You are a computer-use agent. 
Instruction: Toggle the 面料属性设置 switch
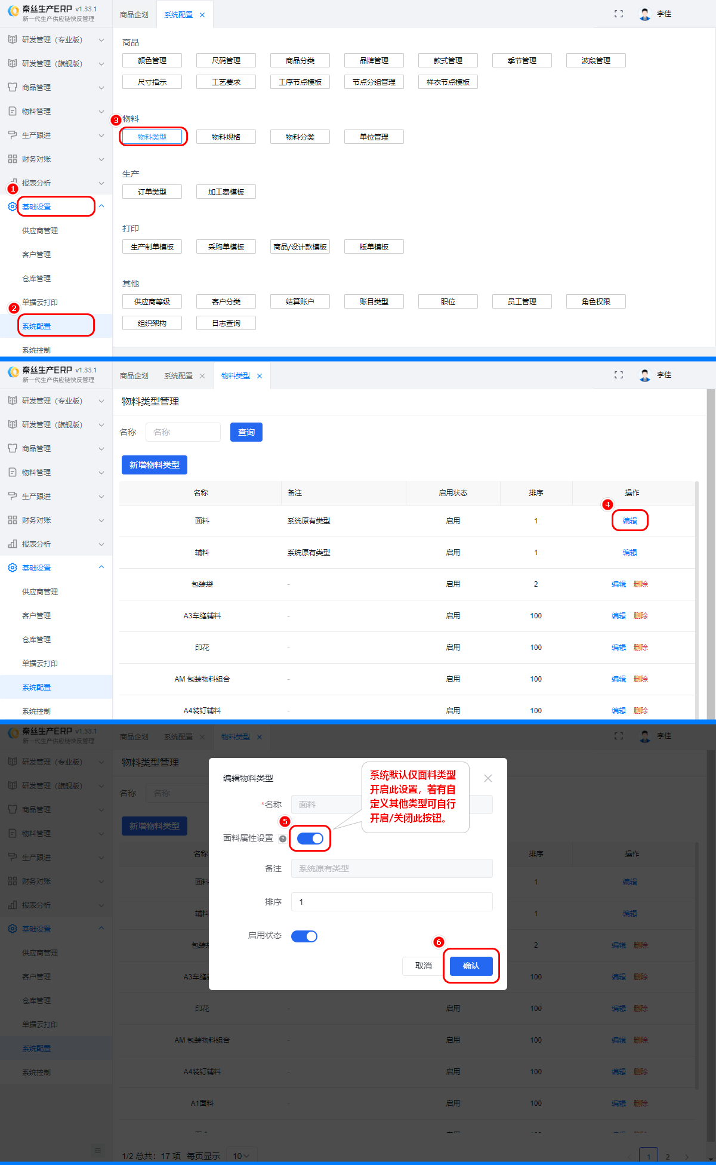[x=310, y=839]
